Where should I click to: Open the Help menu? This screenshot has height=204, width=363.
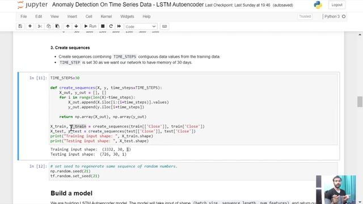(x=146, y=16)
